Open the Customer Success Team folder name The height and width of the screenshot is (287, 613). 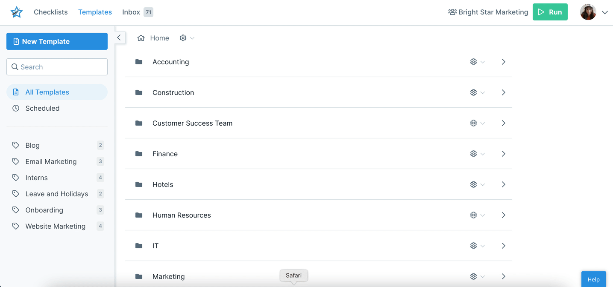[x=192, y=123]
